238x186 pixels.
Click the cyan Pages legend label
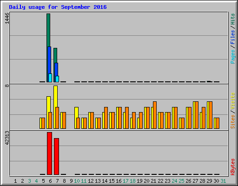click(x=232, y=57)
